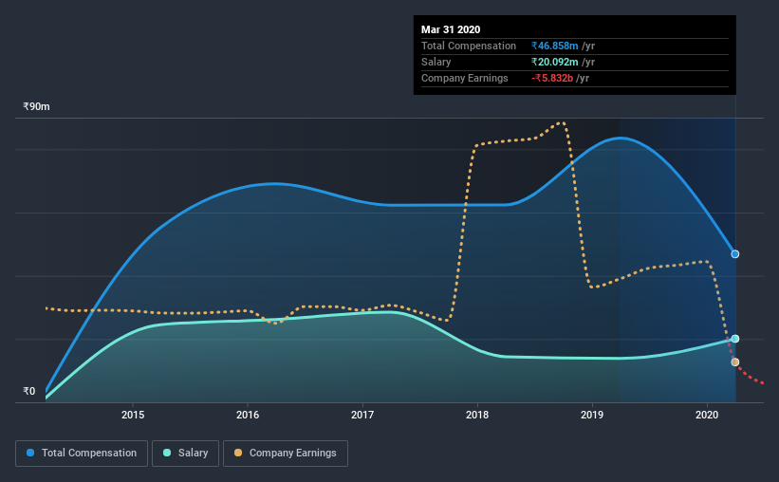Toggle the Total Compensation legend button
This screenshot has width=779, height=482.
click(82, 454)
